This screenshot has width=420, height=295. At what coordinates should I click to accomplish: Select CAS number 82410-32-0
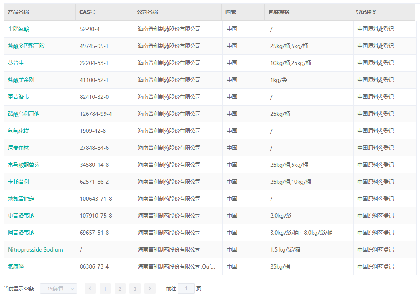[x=94, y=97]
